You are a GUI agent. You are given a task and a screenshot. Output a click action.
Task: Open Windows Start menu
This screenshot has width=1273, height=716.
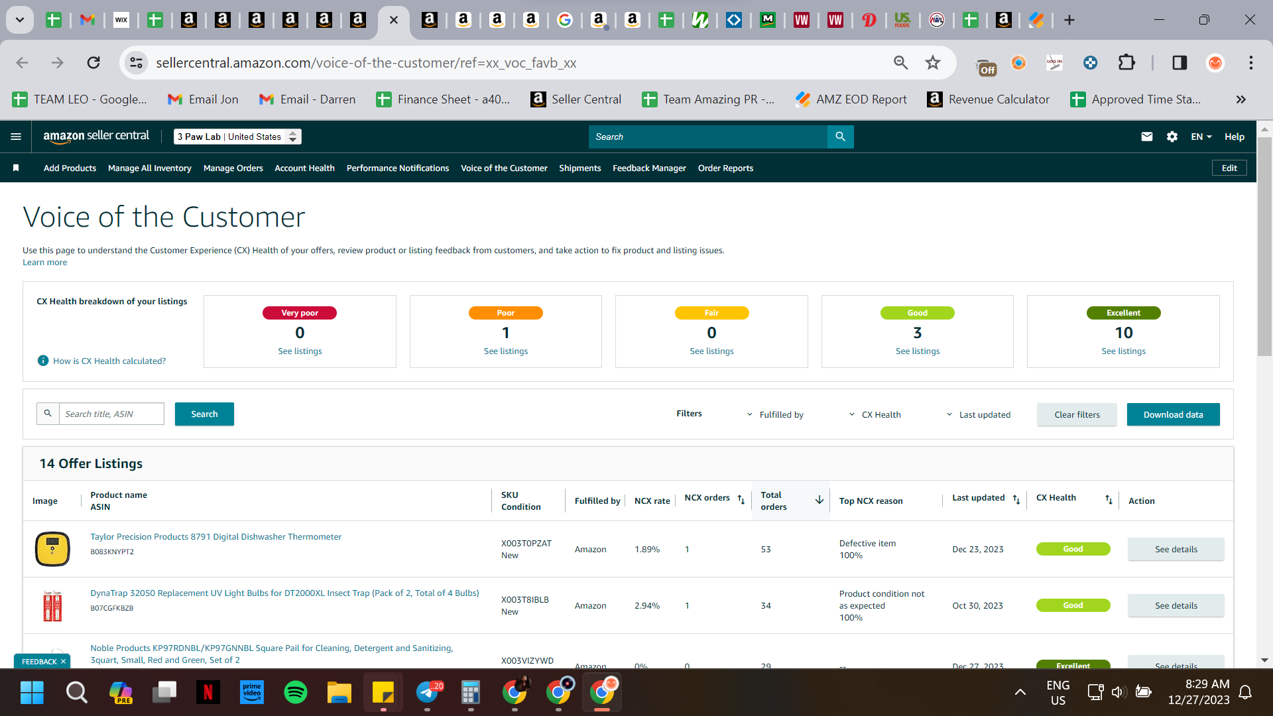pos(32,693)
